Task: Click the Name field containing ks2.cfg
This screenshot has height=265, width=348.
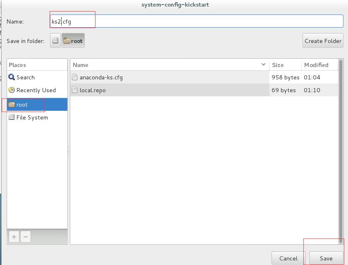Action: (x=197, y=21)
